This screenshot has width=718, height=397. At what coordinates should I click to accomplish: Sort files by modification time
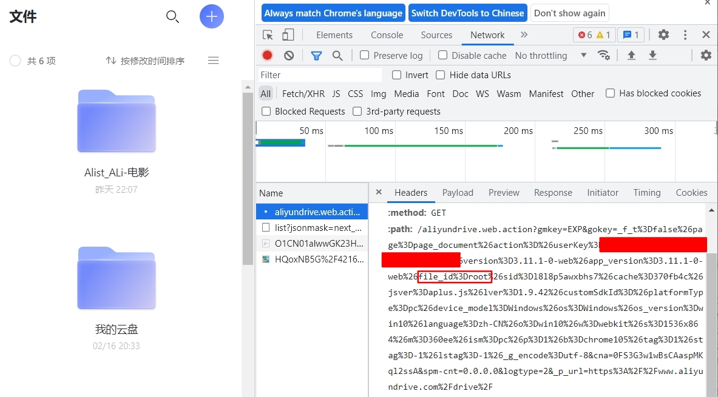(145, 61)
